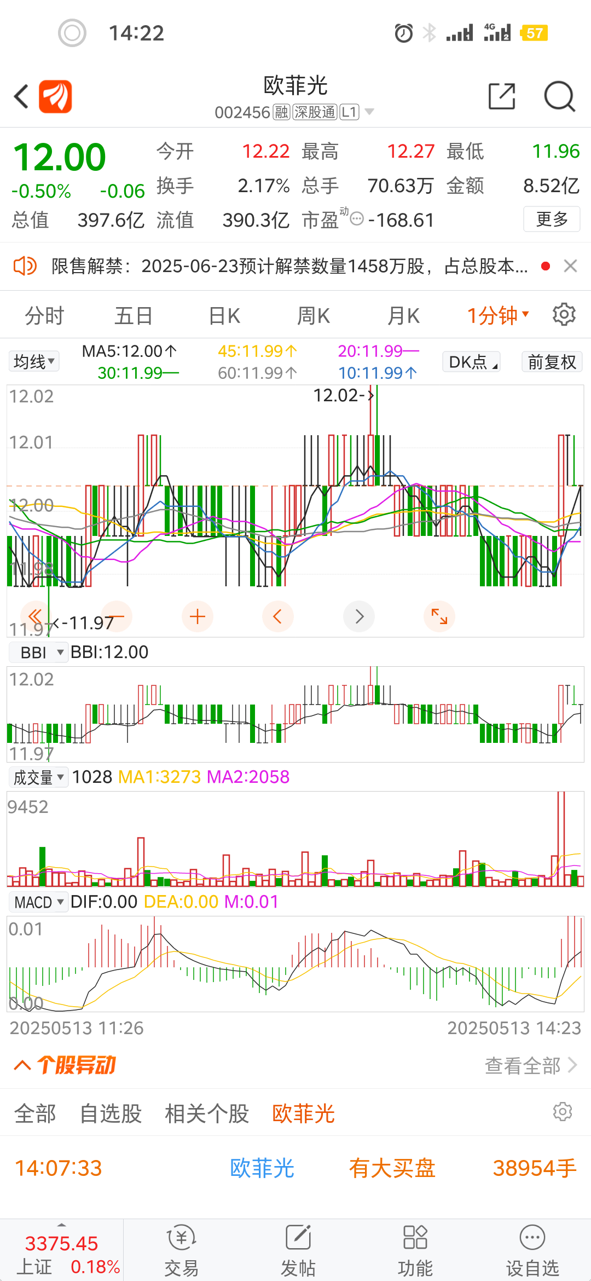Select 欧菲光 filter tab
Viewport: 591px width, 1281px height.
click(x=303, y=1113)
